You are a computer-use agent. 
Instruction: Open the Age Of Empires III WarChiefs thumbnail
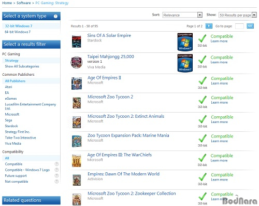[77, 161]
